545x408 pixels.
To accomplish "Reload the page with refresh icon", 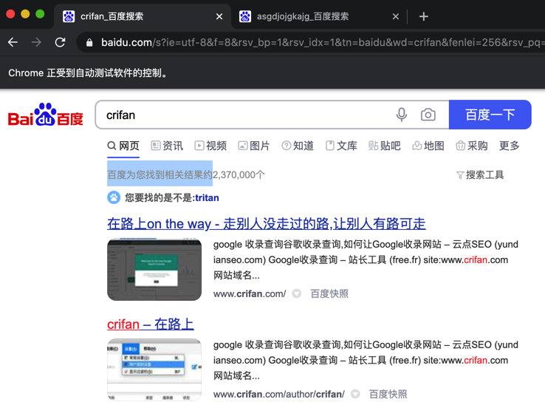I will pyautogui.click(x=60, y=42).
